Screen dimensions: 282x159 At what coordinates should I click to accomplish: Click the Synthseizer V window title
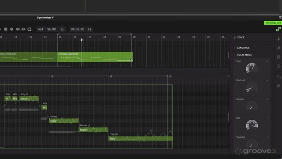click(45, 18)
